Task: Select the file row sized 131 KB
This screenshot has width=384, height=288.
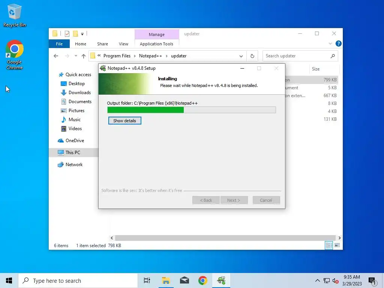Action: [312, 119]
